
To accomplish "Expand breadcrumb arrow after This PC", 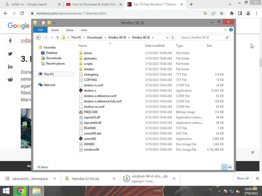I will [84, 38].
